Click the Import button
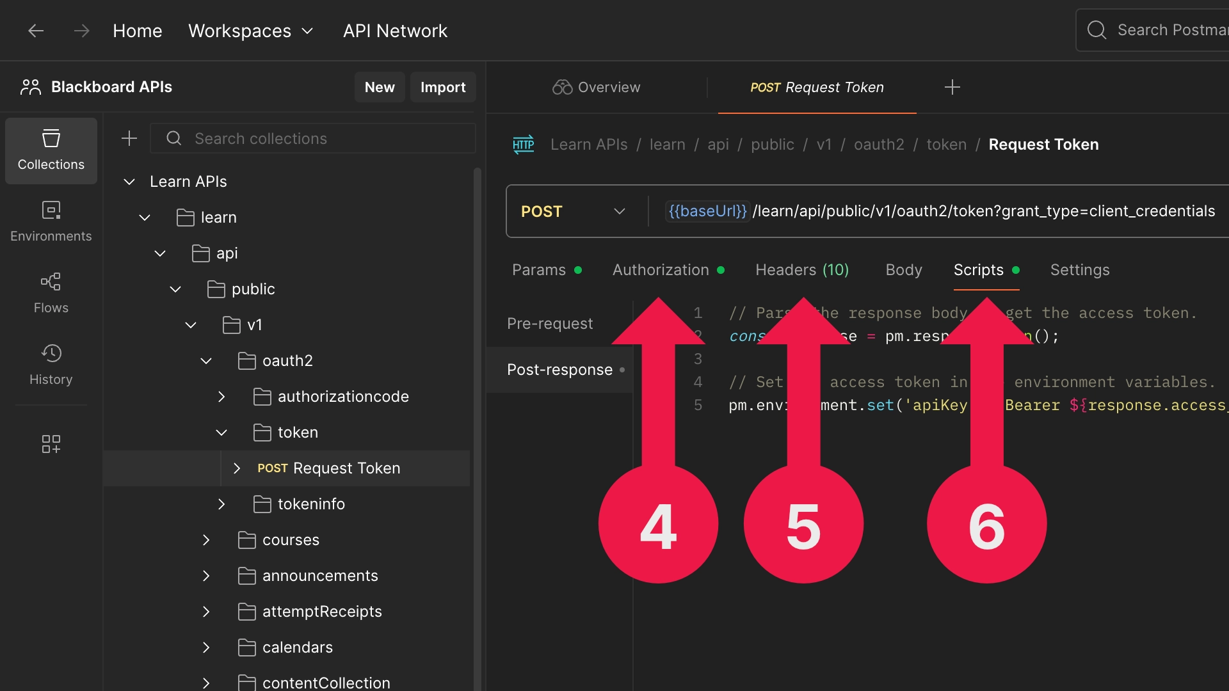The width and height of the screenshot is (1229, 691). point(442,87)
